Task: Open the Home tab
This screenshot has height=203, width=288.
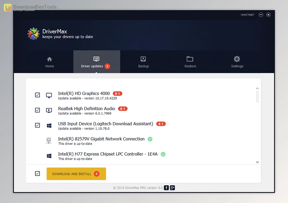Action: tap(50, 62)
